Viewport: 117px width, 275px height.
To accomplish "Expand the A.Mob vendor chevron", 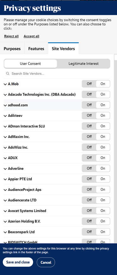I will click(x=5, y=84).
